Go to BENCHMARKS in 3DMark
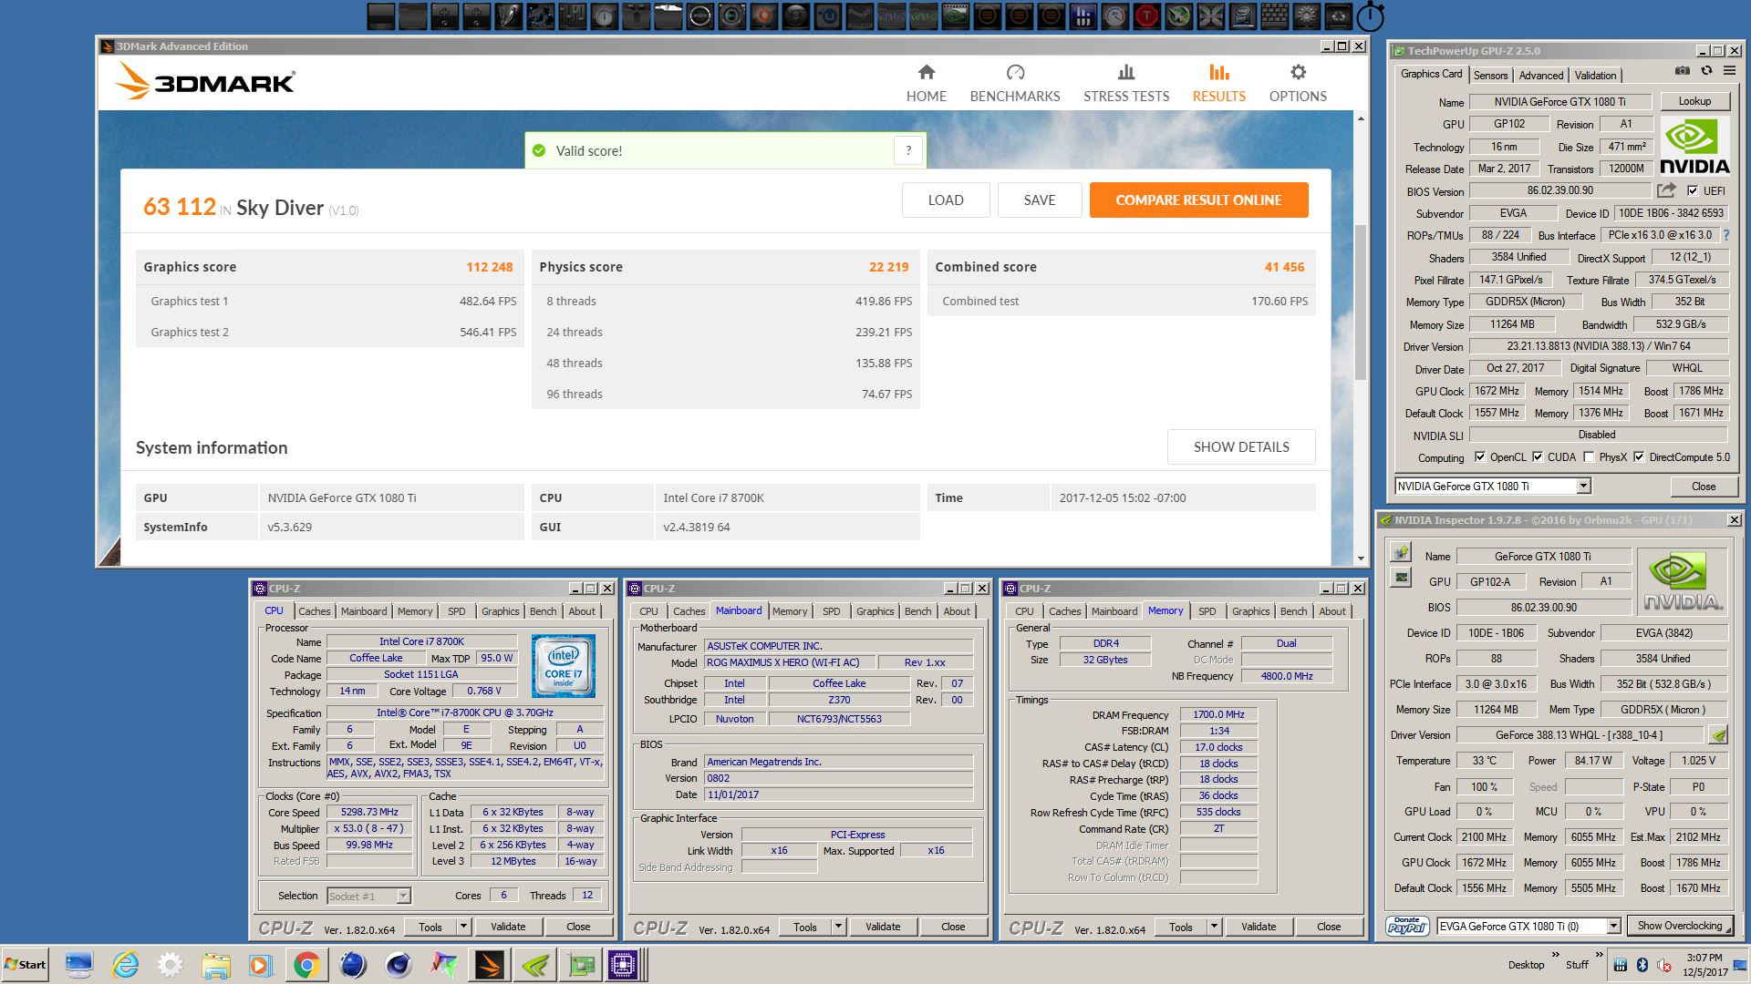Image resolution: width=1751 pixels, height=984 pixels. coord(1015,83)
